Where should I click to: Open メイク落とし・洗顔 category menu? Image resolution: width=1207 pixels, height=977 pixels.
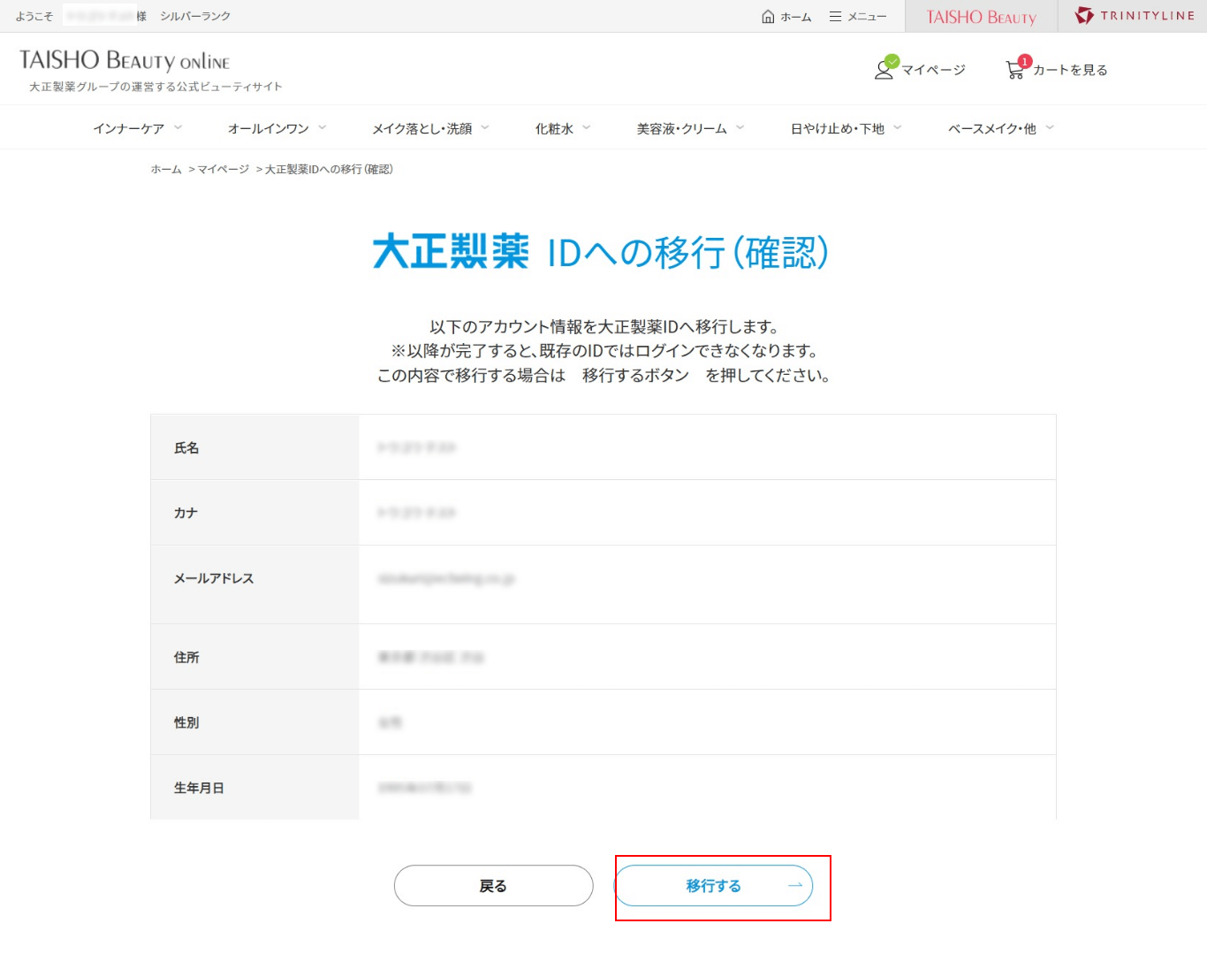(422, 128)
